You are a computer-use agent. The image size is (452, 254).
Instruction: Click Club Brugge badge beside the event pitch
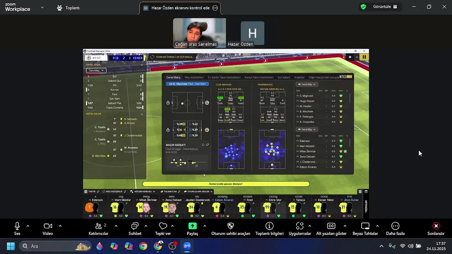(x=168, y=103)
